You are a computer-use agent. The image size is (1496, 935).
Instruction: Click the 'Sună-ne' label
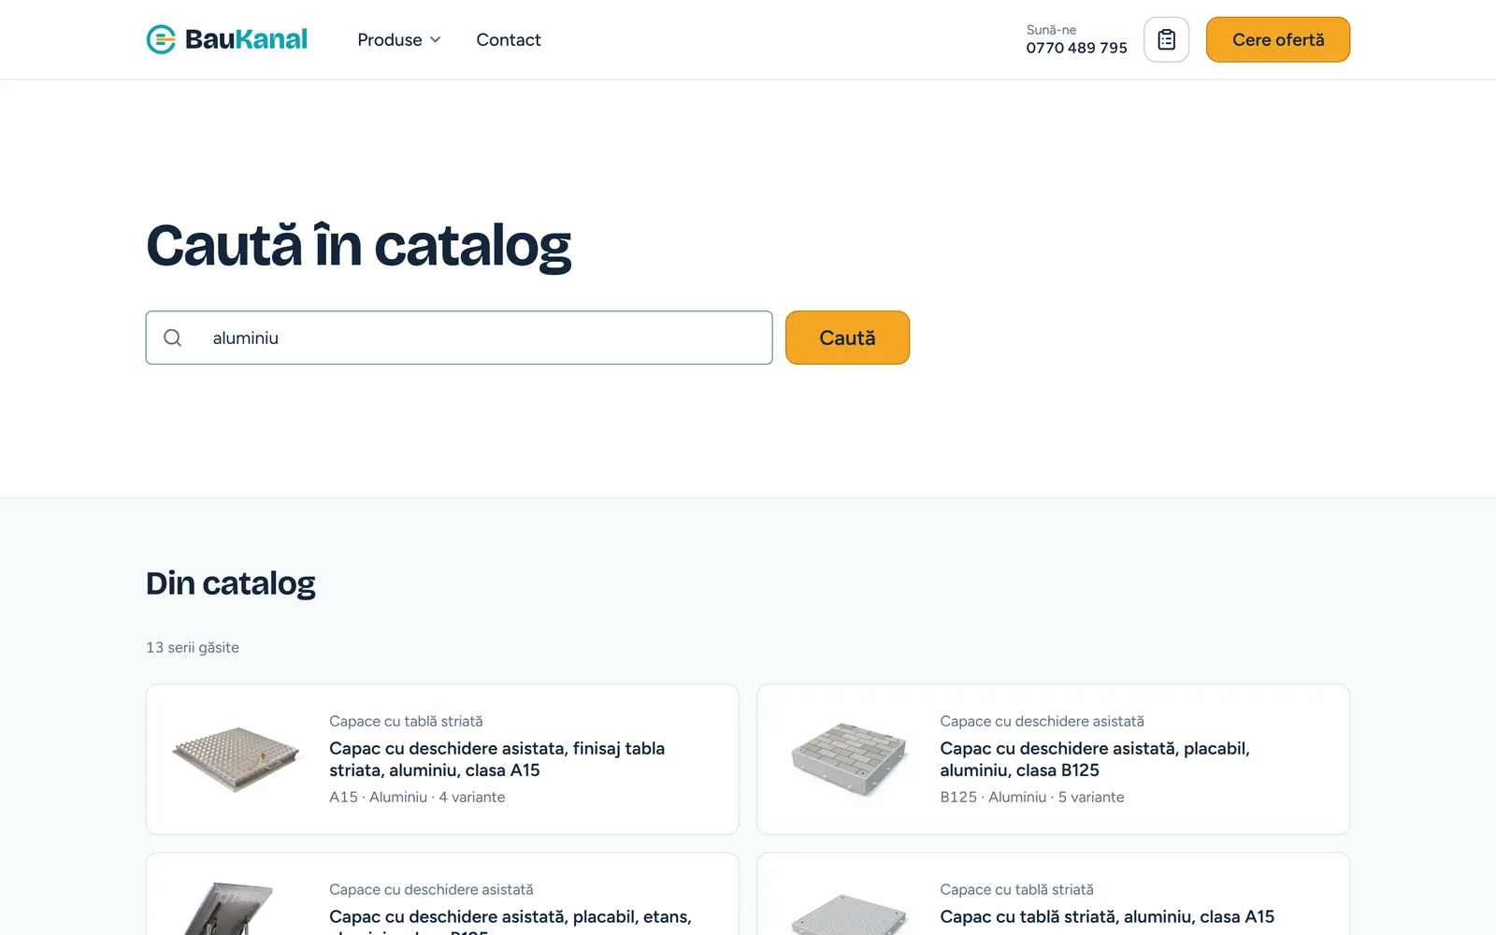click(x=1051, y=30)
